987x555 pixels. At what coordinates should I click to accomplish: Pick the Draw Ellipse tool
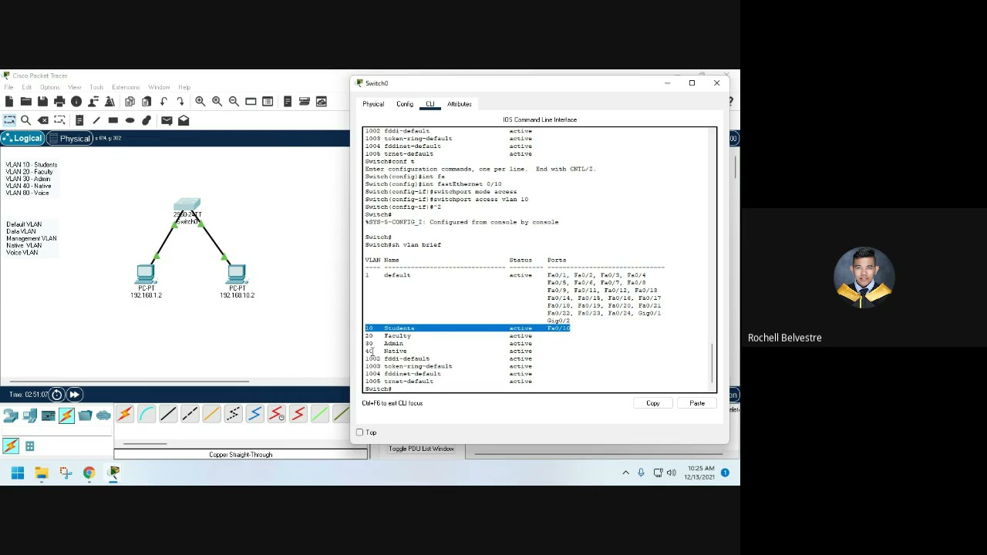(130, 120)
